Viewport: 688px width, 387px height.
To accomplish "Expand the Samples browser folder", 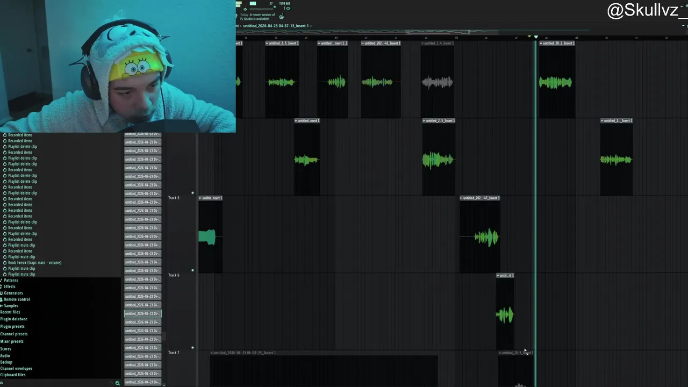I will click(x=10, y=306).
